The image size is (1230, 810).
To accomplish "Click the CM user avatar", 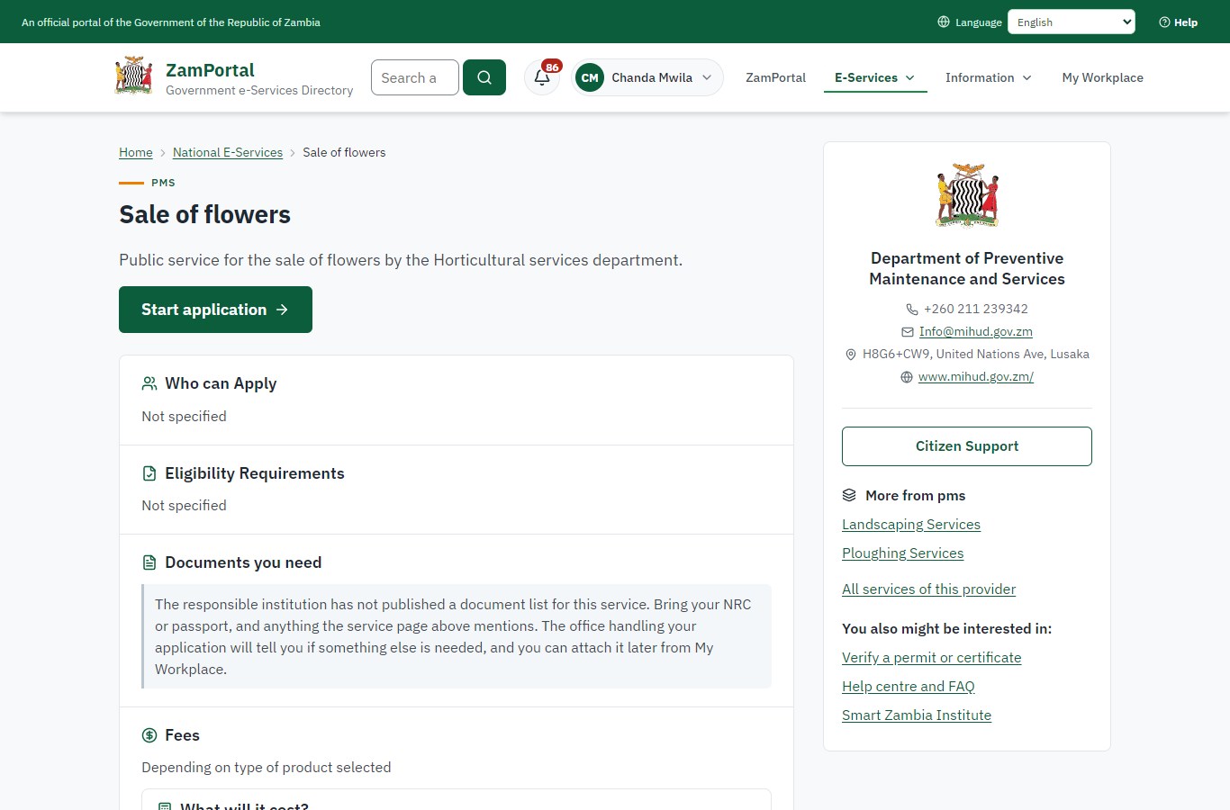I will tap(590, 77).
